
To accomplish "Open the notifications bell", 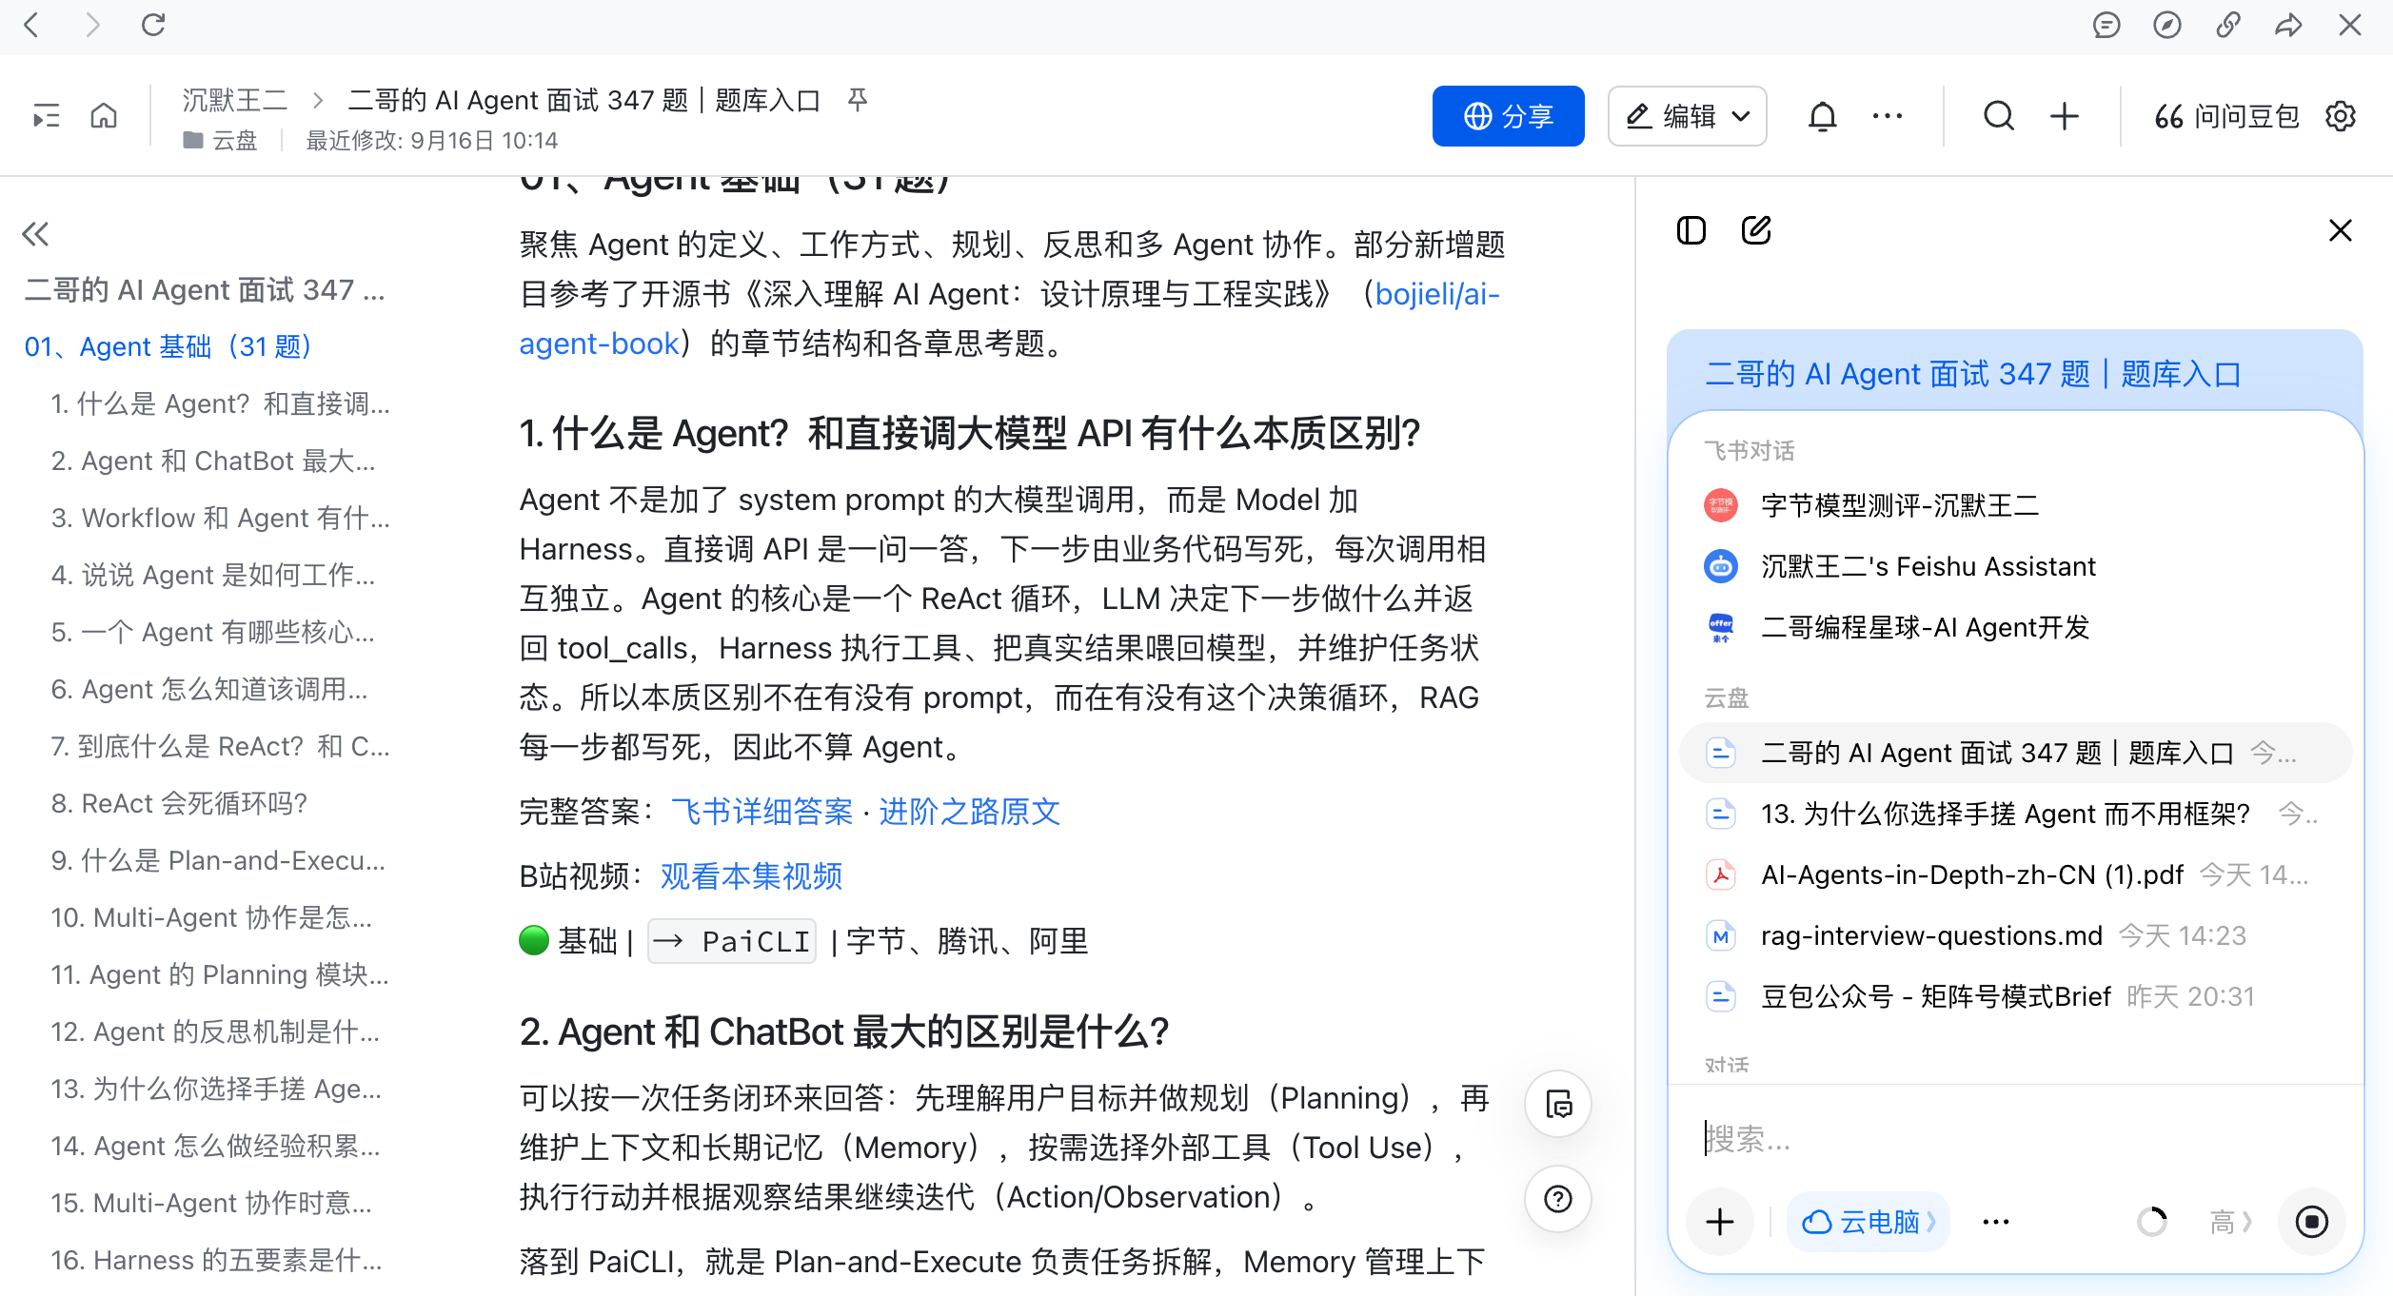I will point(1822,116).
